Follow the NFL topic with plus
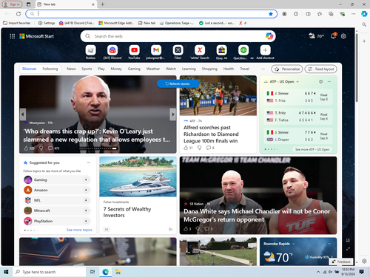This screenshot has height=277, width=370. 86,200
